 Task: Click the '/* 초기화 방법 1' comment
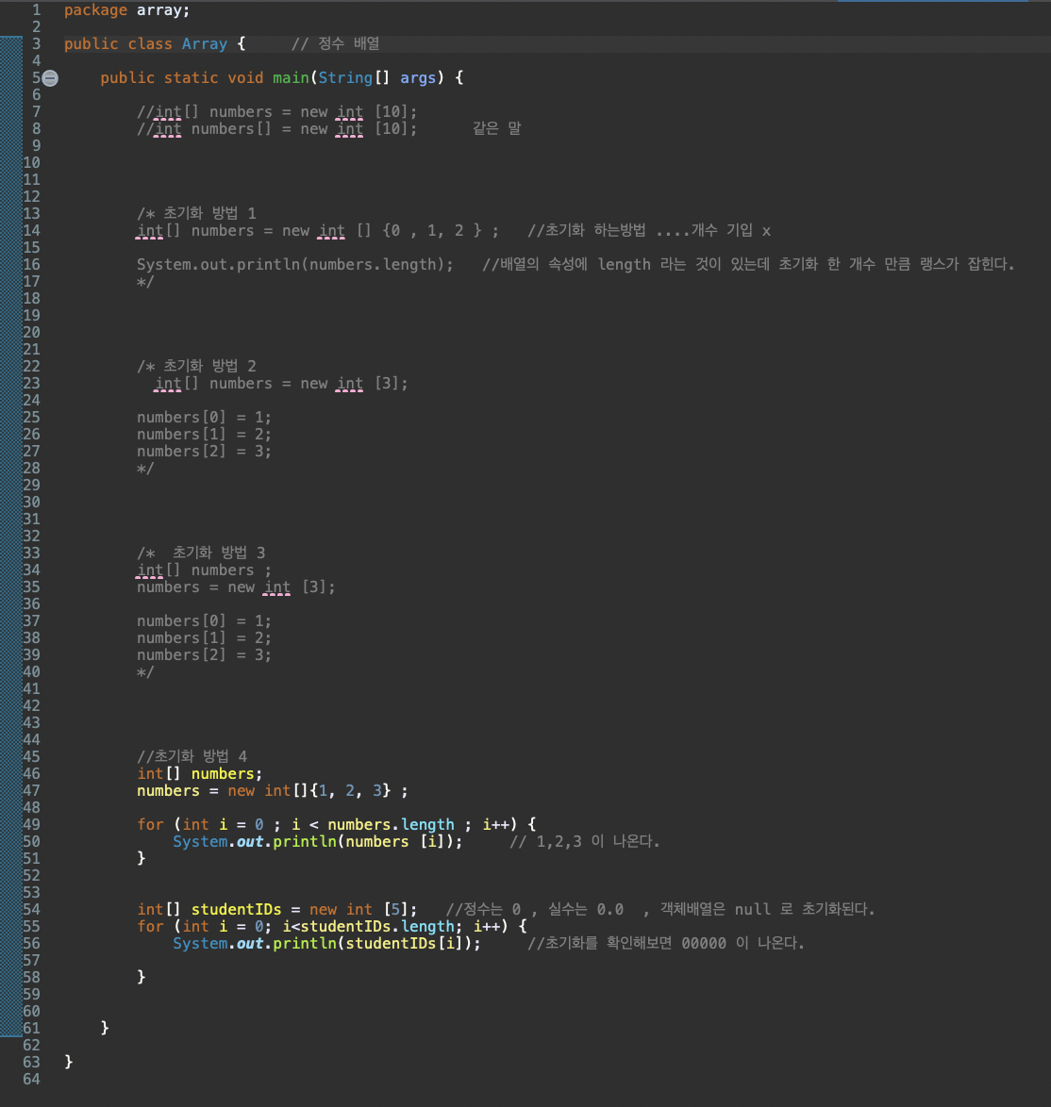[x=196, y=213]
